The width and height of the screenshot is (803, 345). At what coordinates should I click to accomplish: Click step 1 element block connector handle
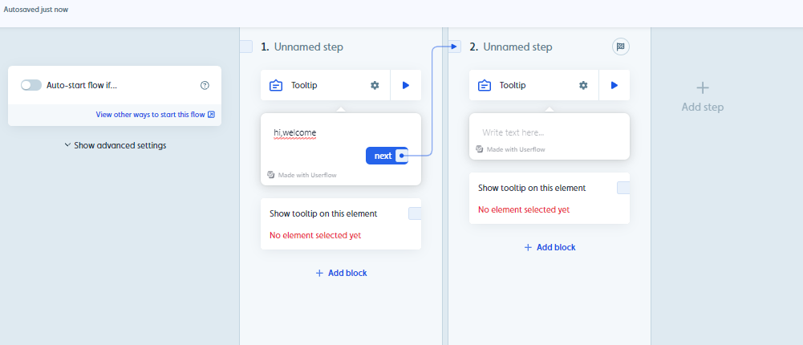point(415,214)
